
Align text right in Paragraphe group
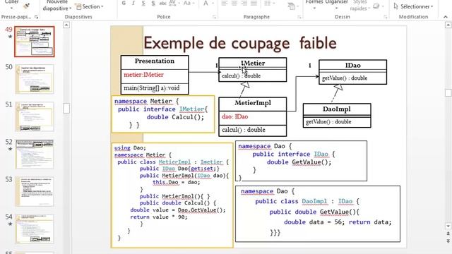click(x=244, y=3)
